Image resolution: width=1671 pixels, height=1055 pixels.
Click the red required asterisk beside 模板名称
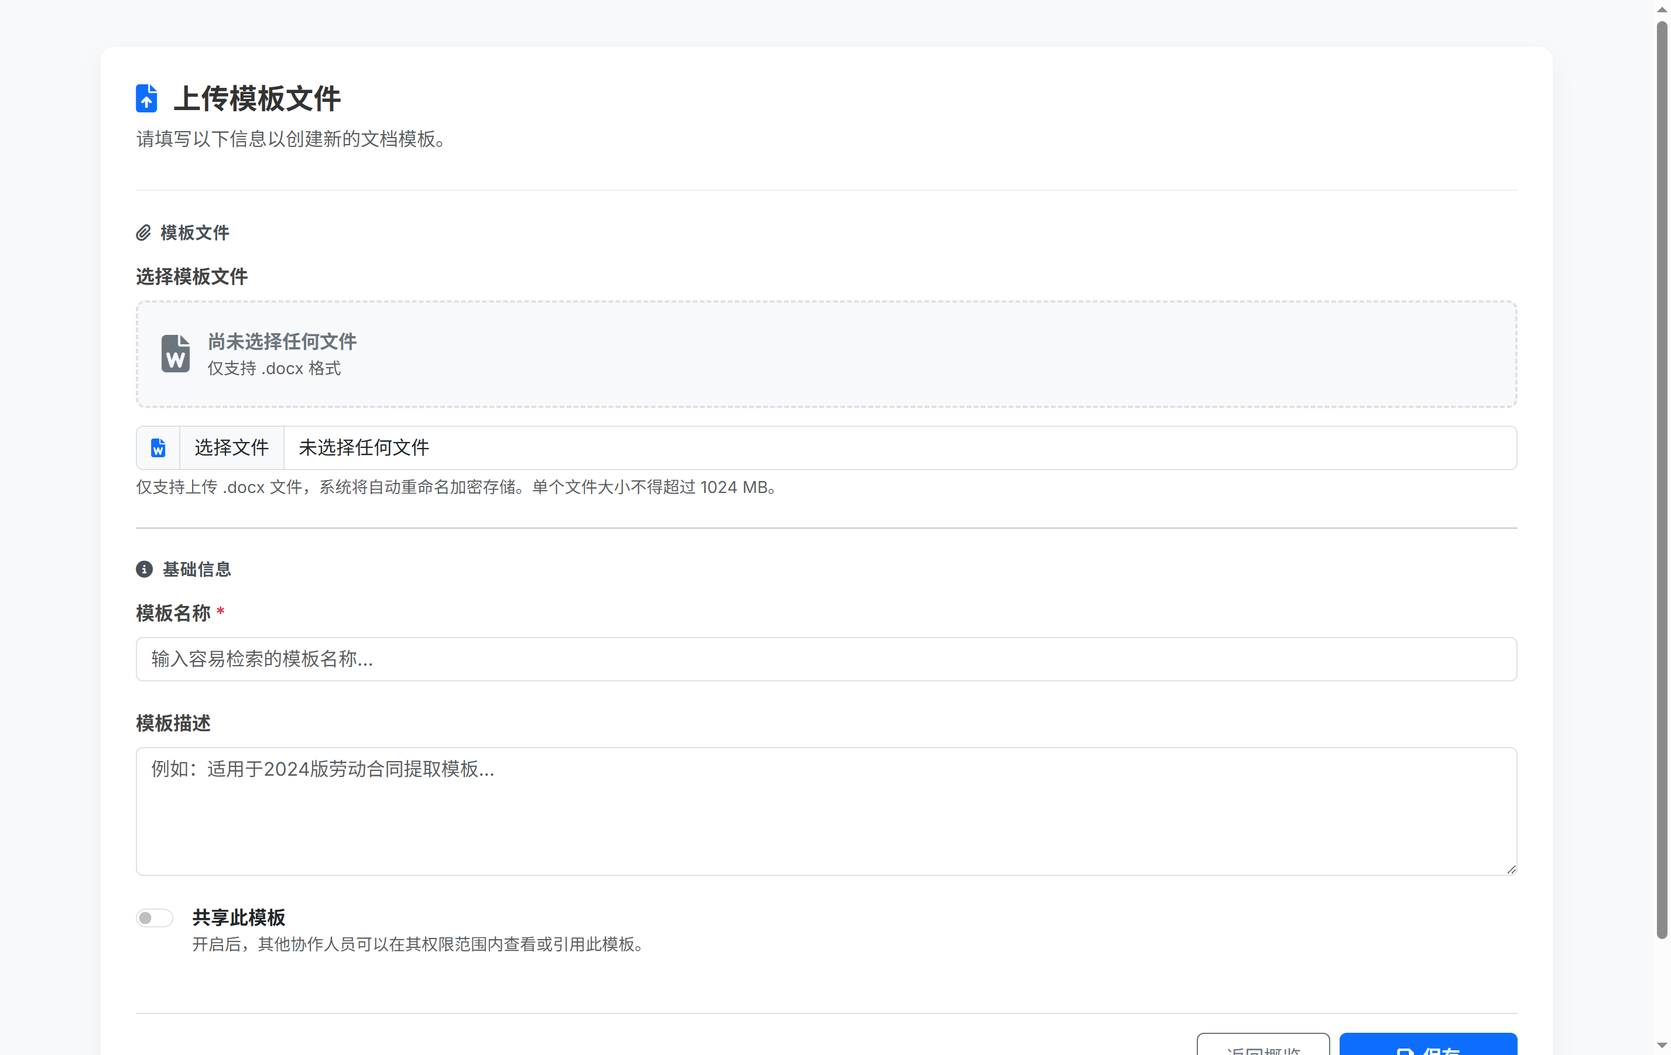pyautogui.click(x=221, y=612)
